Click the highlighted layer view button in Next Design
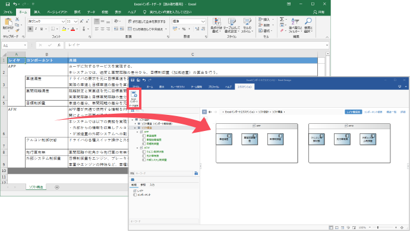 [x=354, y=112]
